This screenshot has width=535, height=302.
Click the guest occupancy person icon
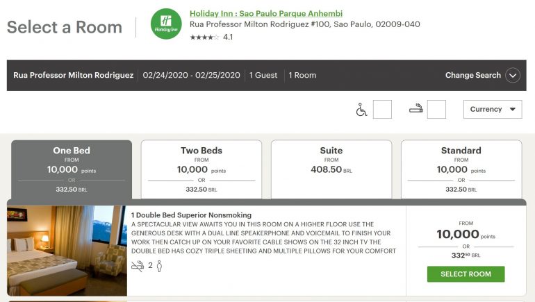click(159, 266)
